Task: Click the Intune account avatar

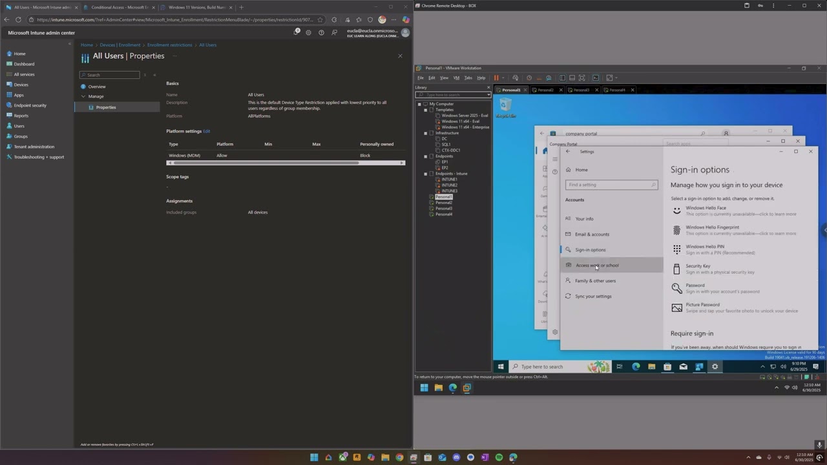Action: (405, 32)
